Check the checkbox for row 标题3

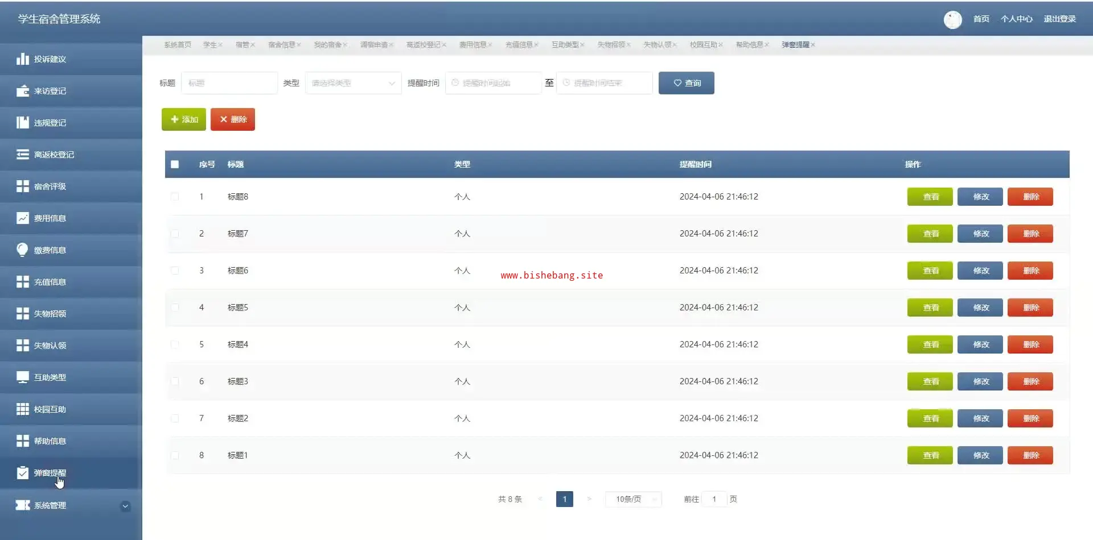[x=175, y=381]
